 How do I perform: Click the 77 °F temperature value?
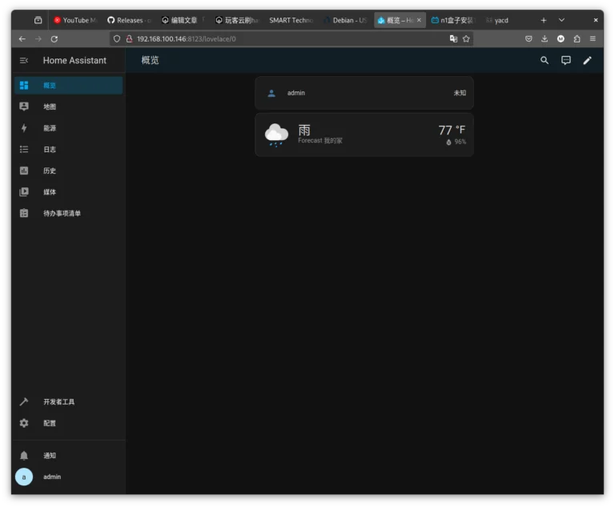tap(452, 130)
